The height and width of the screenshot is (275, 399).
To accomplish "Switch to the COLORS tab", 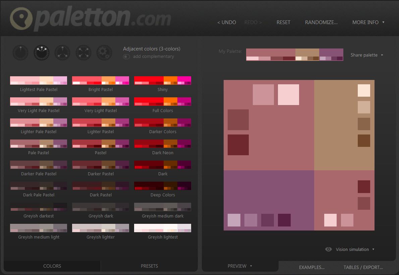I will [x=52, y=266].
